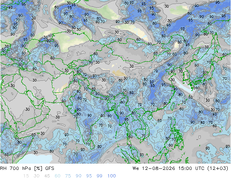
Task: Select the legend value 15
Action: [26, 176]
